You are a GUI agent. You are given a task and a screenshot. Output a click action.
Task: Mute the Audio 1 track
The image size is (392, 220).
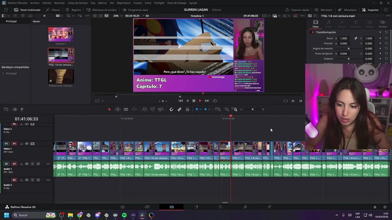[x=38, y=164]
